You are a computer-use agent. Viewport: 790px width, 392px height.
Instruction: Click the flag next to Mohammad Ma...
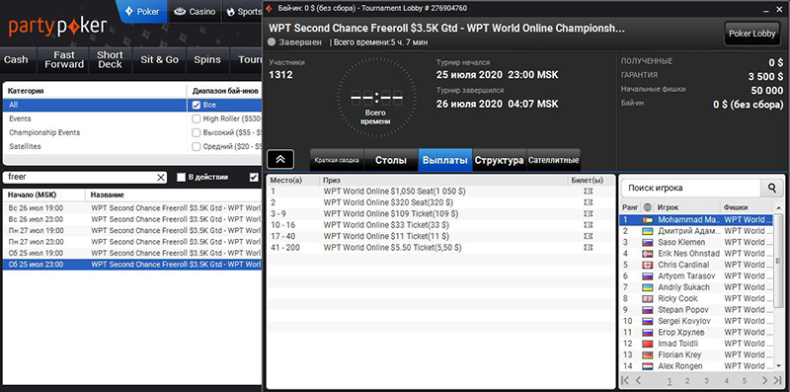point(648,220)
